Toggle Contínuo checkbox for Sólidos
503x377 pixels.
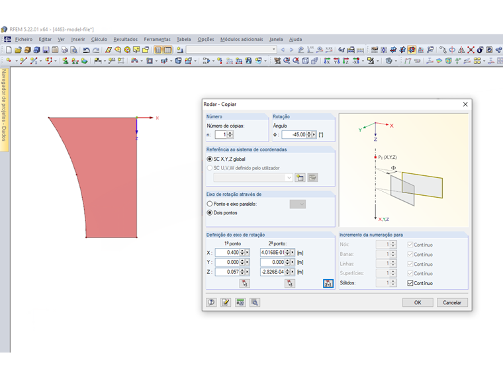tap(410, 283)
